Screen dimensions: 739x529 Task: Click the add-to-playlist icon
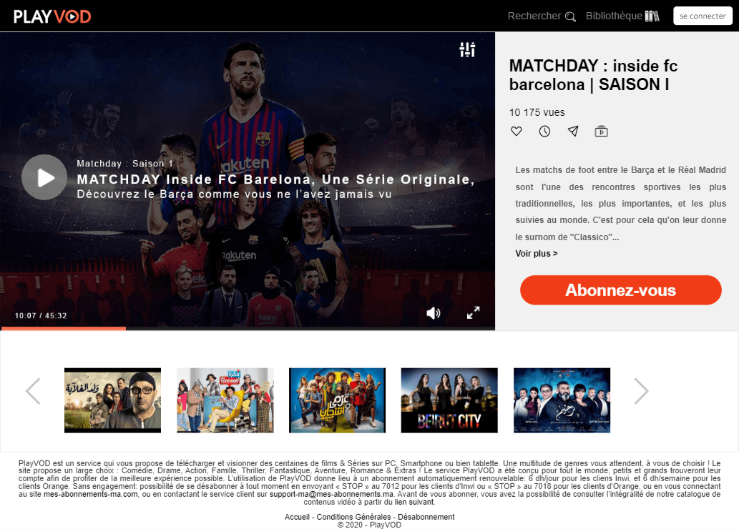[601, 131]
